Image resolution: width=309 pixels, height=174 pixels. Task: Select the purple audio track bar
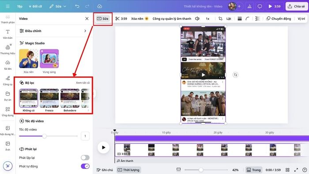pos(212,138)
